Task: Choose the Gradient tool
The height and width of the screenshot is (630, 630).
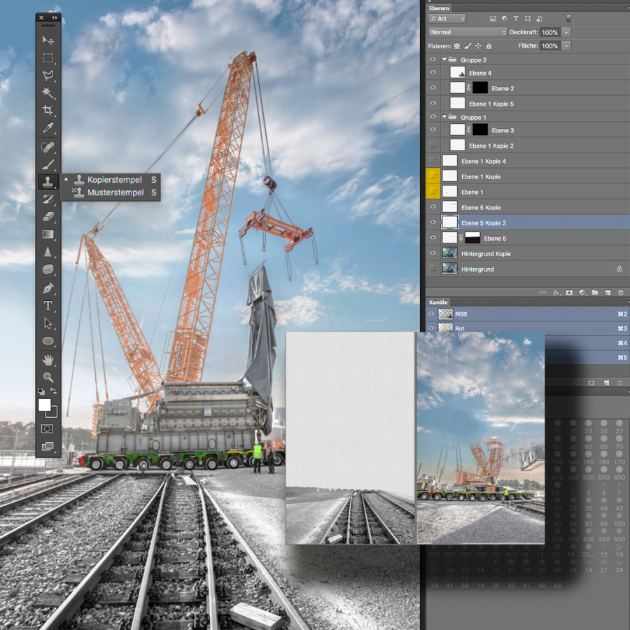Action: pyautogui.click(x=48, y=234)
